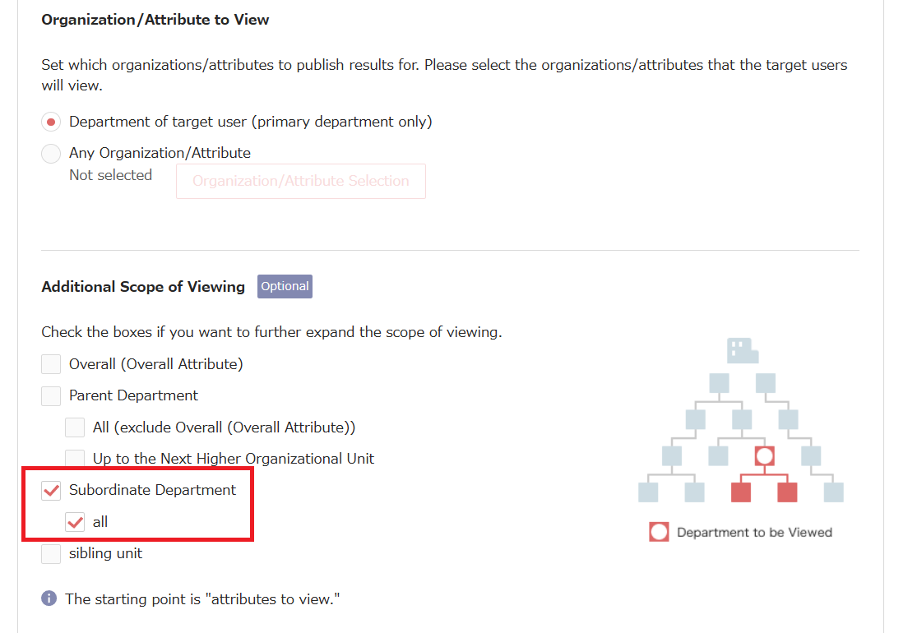The width and height of the screenshot is (917, 633).
Task: Choose the "Any Organization/Attribute" radio option
Action: (x=51, y=154)
